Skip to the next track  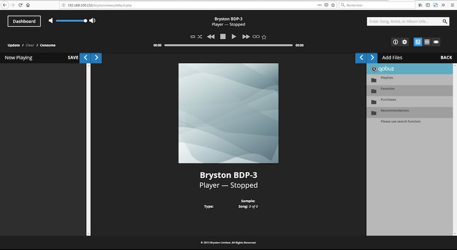click(x=246, y=37)
